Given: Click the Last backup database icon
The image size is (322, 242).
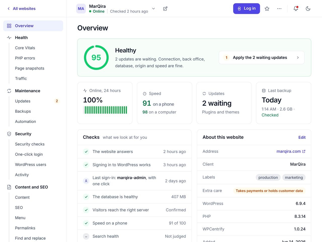Looking at the screenshot, I should [264, 90].
